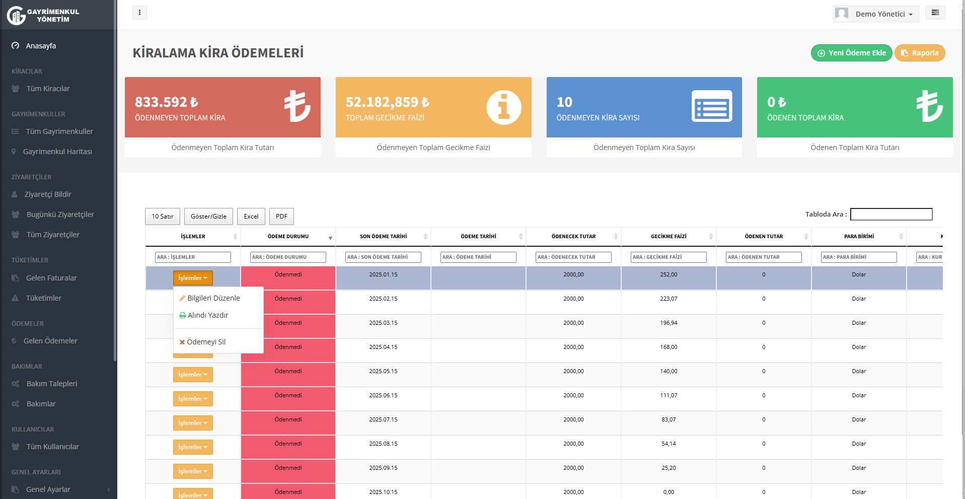Click the hamburger list icon at top right
The height and width of the screenshot is (499, 965).
coord(935,13)
